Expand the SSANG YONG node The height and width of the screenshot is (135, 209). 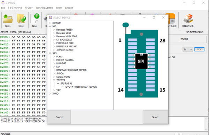click(54, 77)
